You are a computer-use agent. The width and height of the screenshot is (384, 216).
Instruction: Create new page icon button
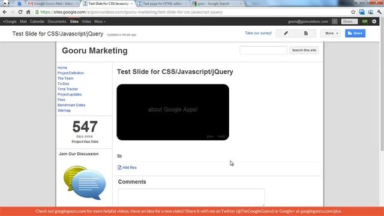tap(306, 33)
